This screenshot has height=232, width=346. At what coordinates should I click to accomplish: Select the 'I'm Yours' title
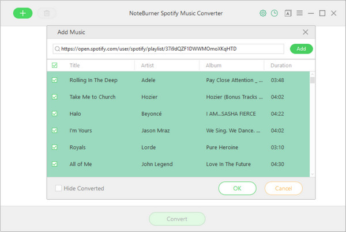(x=81, y=131)
